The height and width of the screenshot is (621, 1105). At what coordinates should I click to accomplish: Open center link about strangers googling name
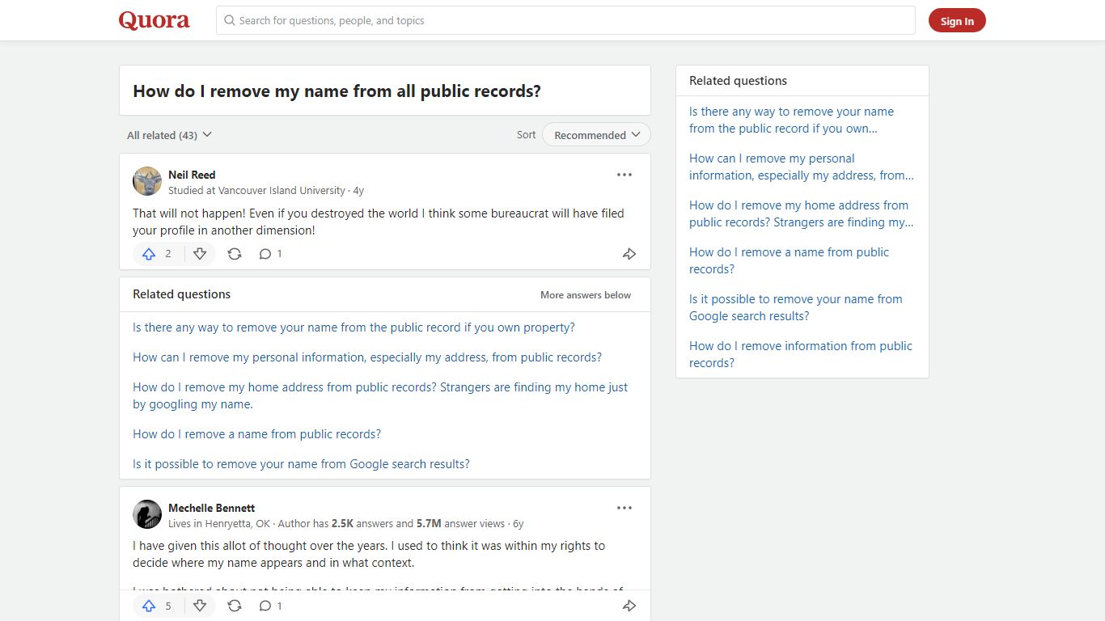point(380,395)
